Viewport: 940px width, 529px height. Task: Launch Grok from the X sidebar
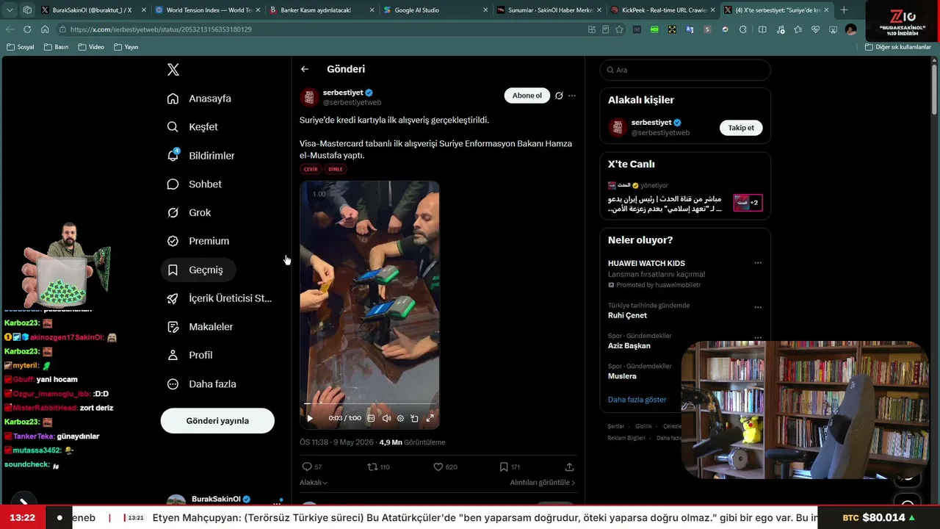[189, 213]
